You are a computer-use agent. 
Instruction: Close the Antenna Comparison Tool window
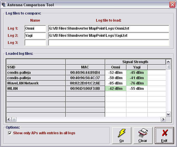tap(172, 5)
